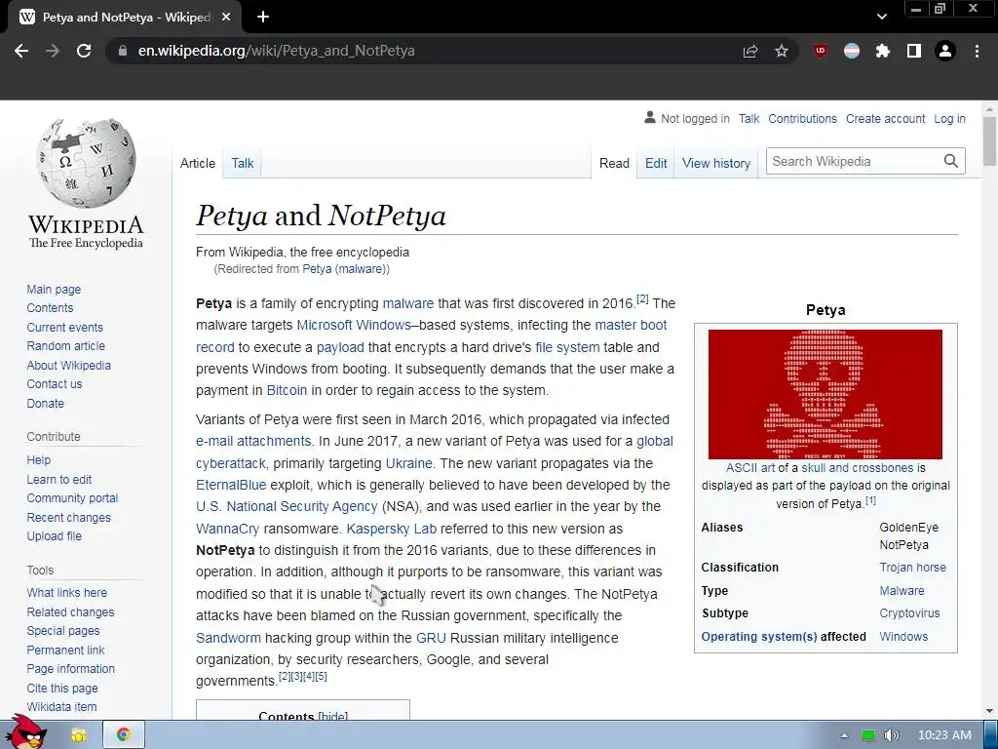Collapse the Contents box with hide

click(x=333, y=716)
